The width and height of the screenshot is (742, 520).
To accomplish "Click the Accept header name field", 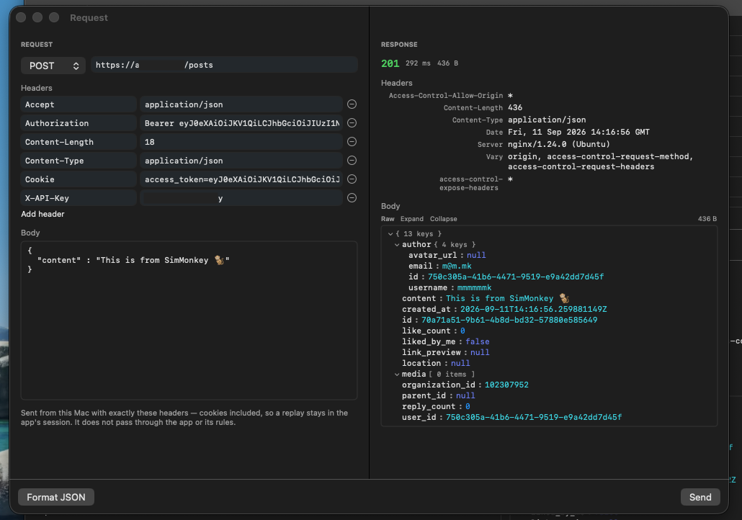I will (79, 104).
